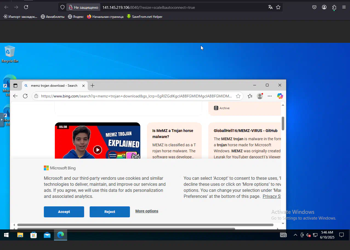The image size is (350, 250).
Task: View site information lock icon in Edge
Action: [36, 96]
